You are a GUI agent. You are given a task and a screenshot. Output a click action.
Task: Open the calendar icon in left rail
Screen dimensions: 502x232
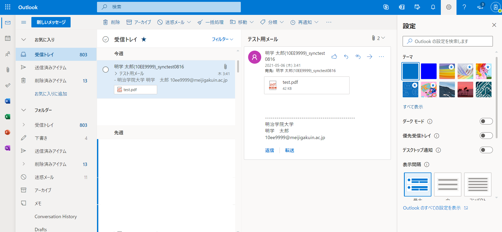tap(8, 38)
